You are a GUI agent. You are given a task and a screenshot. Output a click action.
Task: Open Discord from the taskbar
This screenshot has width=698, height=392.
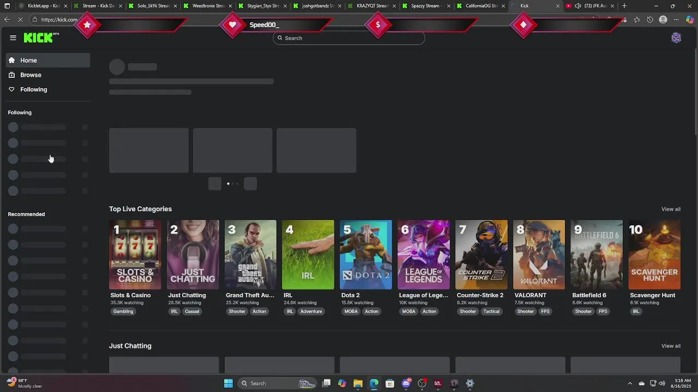(406, 383)
